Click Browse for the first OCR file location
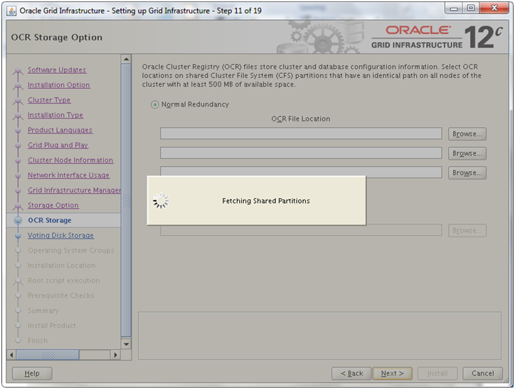 tap(467, 134)
